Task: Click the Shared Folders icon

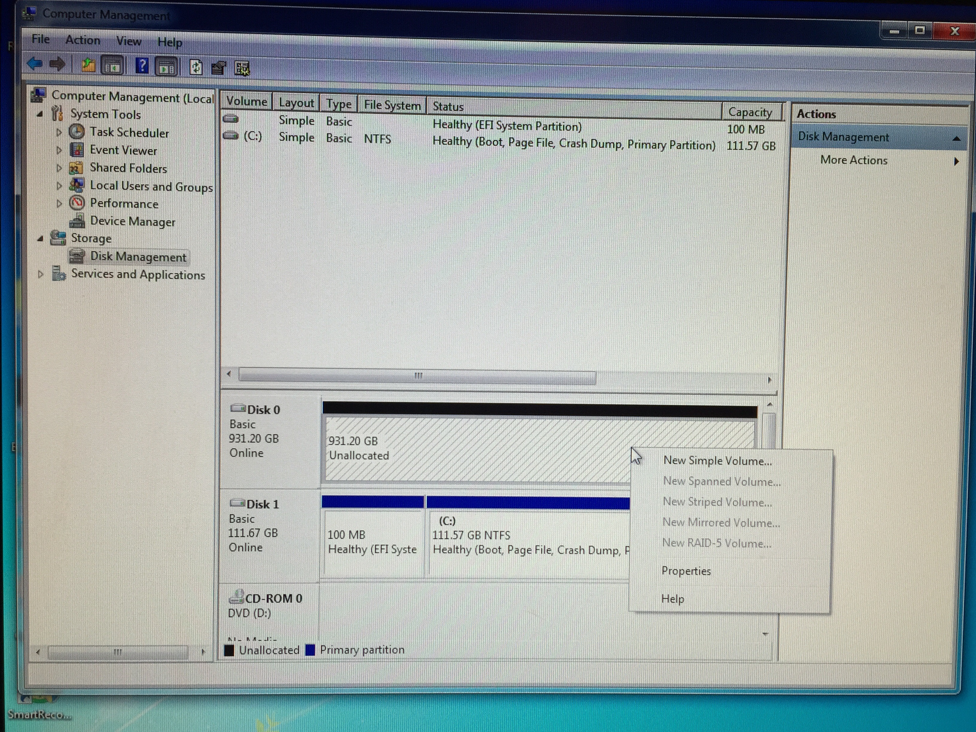Action: pos(76,168)
